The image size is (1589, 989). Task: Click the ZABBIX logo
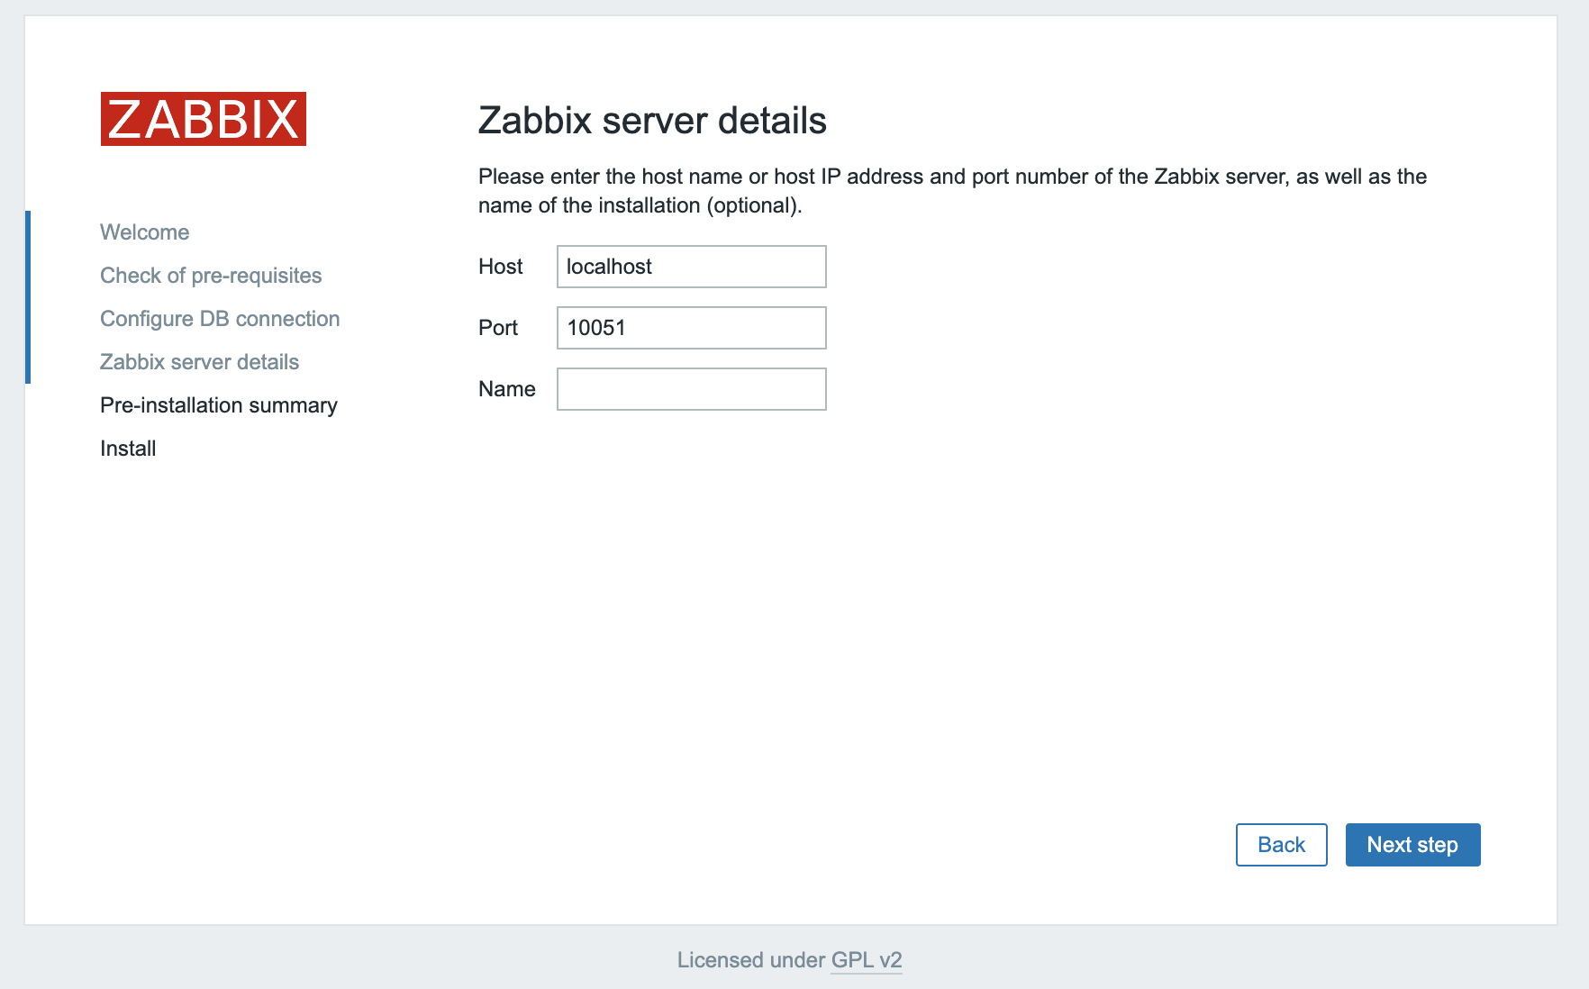(x=204, y=119)
